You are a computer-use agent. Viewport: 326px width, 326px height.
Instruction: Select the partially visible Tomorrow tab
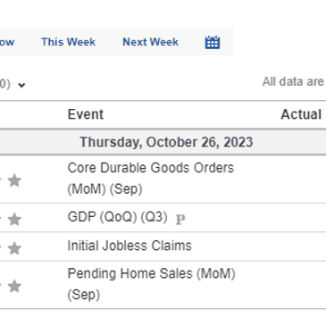[7, 42]
